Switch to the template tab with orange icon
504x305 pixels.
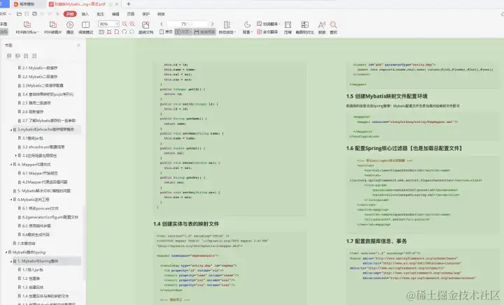click(27, 4)
